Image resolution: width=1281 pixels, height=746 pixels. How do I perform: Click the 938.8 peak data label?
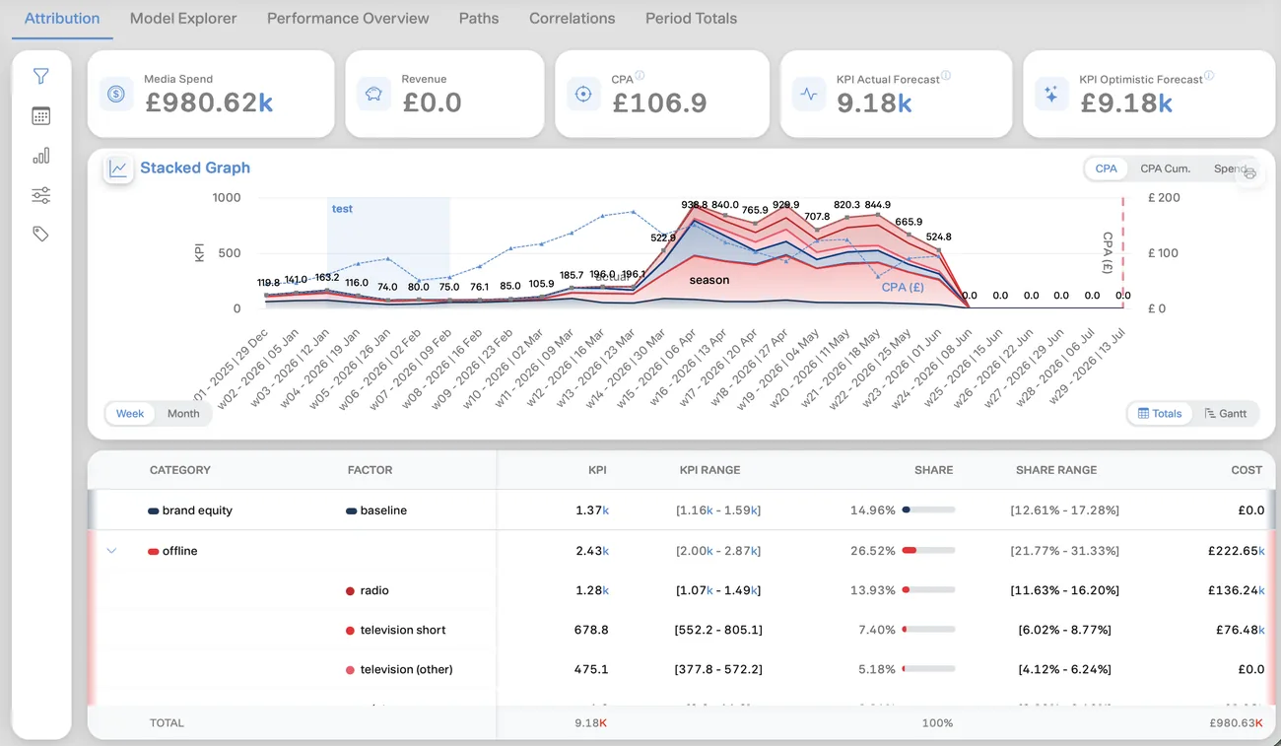coord(697,205)
